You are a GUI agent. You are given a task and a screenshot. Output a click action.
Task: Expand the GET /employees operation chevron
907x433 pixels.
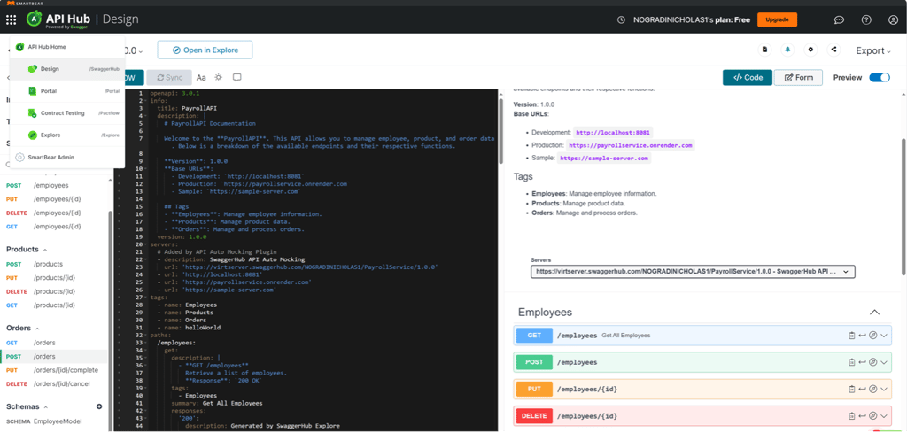click(883, 336)
